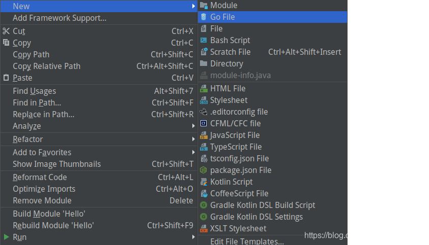Click the scissors Cut icon

6,31
